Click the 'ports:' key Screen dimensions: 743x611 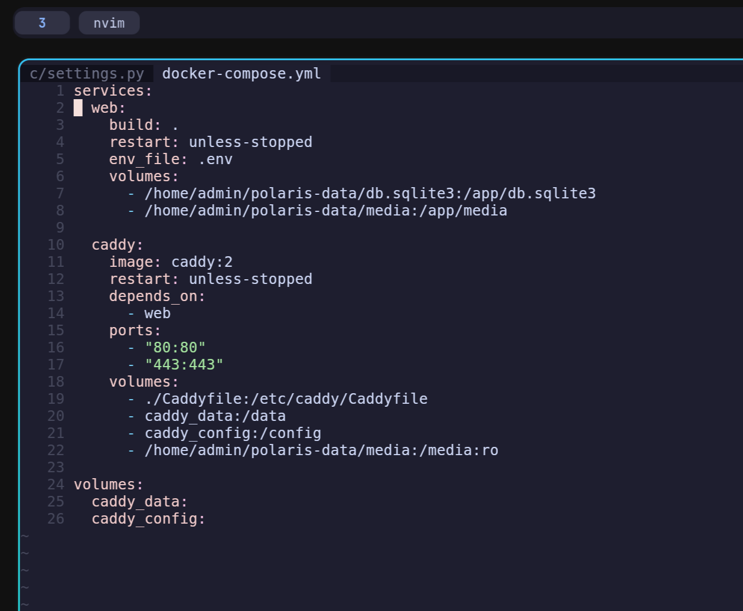(135, 331)
